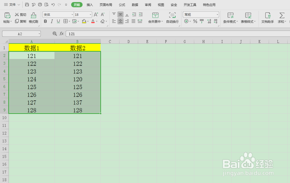Click the Print icon in quick access toolbar
Screen dimensions: 290x183
(40, 5)
